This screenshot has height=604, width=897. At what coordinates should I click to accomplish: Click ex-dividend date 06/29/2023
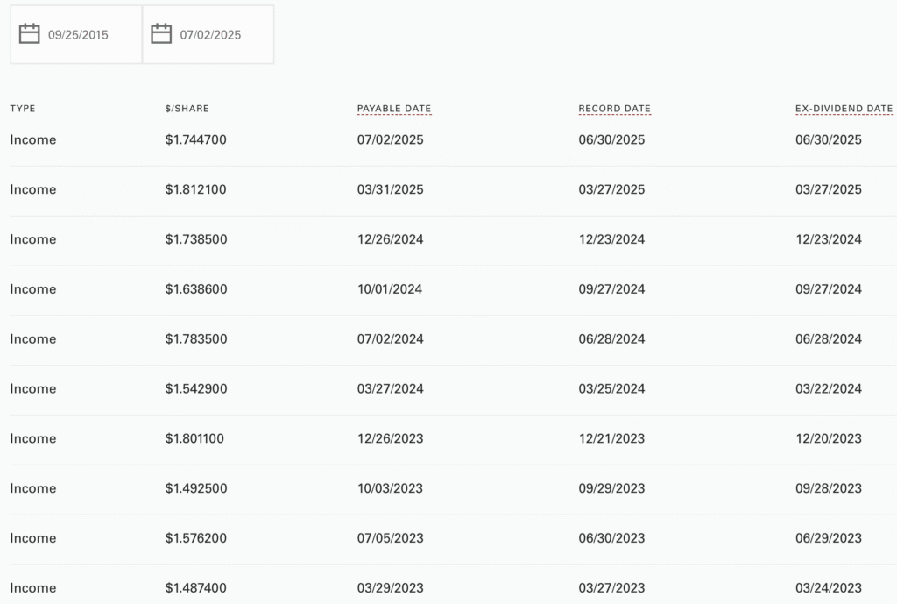pyautogui.click(x=829, y=538)
